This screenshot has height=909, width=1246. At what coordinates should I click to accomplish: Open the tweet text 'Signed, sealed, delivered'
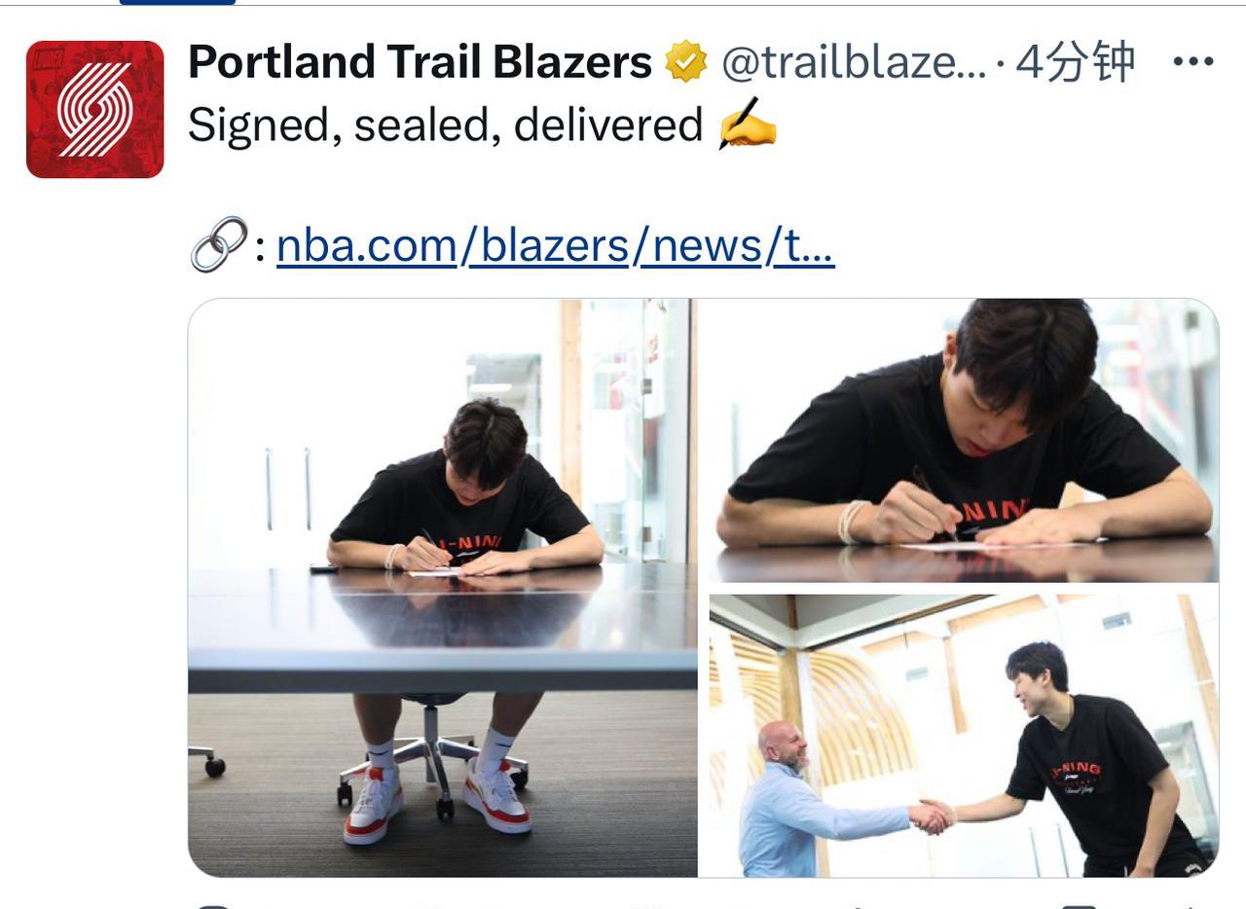[x=445, y=126]
